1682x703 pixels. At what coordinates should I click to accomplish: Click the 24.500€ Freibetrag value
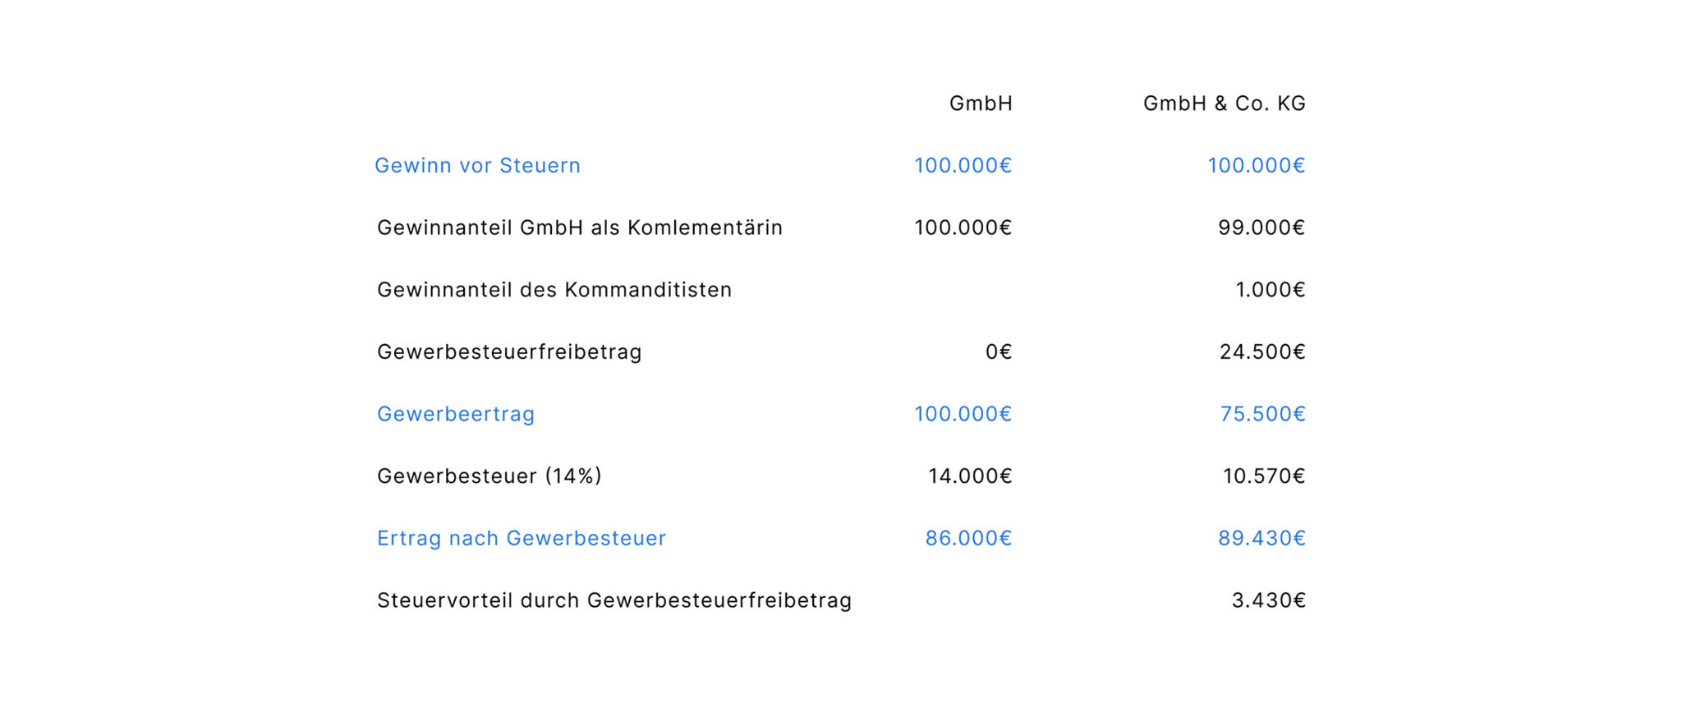tap(1261, 352)
